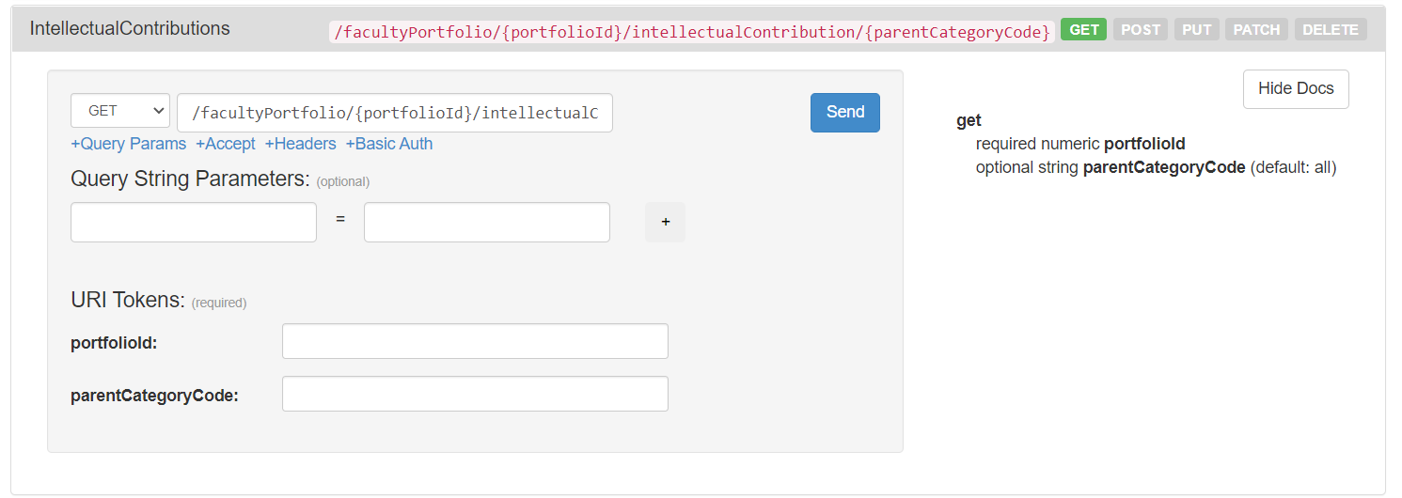Click the Hide Docs button
The height and width of the screenshot is (498, 1402).
(1295, 89)
